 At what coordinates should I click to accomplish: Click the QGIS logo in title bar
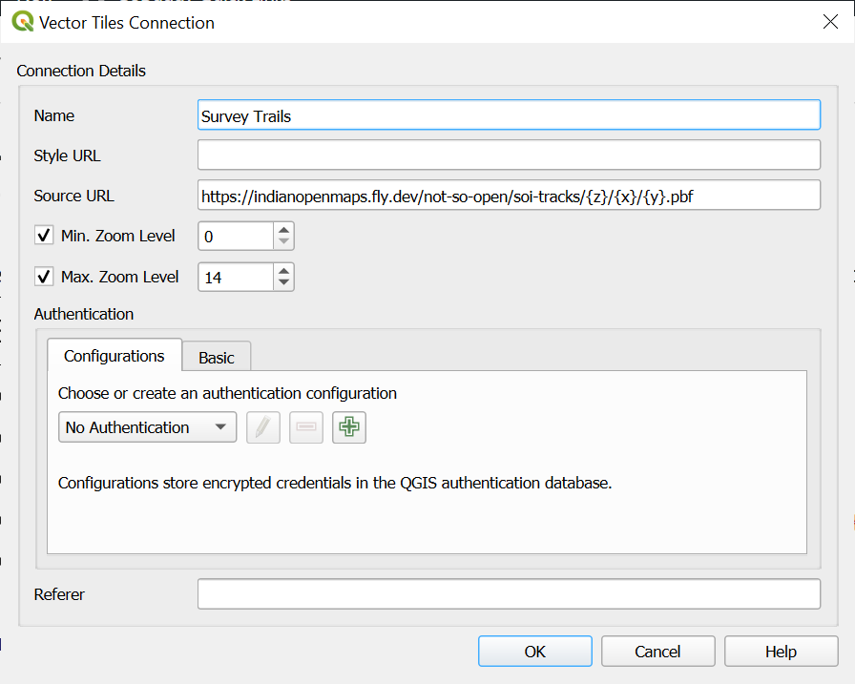pyautogui.click(x=22, y=22)
